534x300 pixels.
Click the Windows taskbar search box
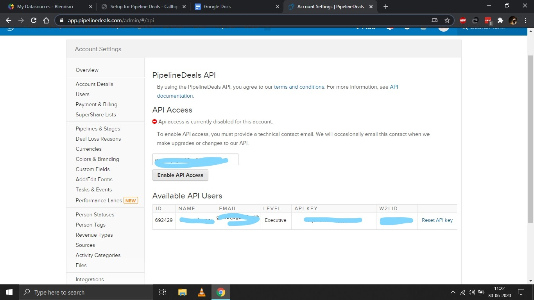point(86,292)
